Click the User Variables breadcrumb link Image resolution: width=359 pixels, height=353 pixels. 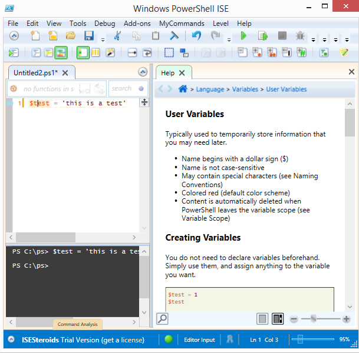click(x=286, y=89)
